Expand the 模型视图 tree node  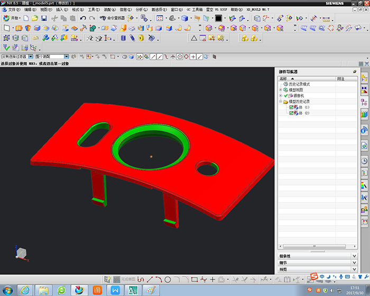tap(281, 90)
